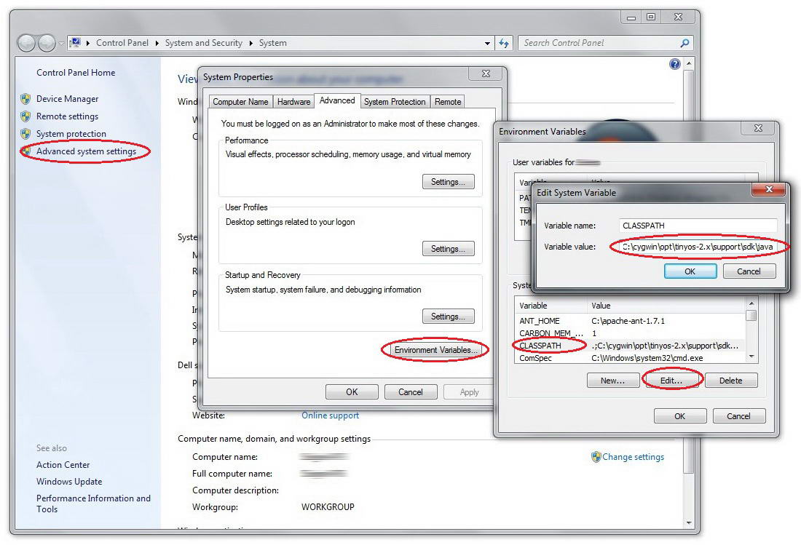801x545 pixels.
Task: Open the blue Help question mark icon
Action: click(675, 64)
